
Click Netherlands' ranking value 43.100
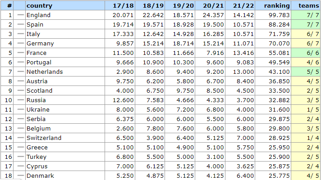pos(279,72)
